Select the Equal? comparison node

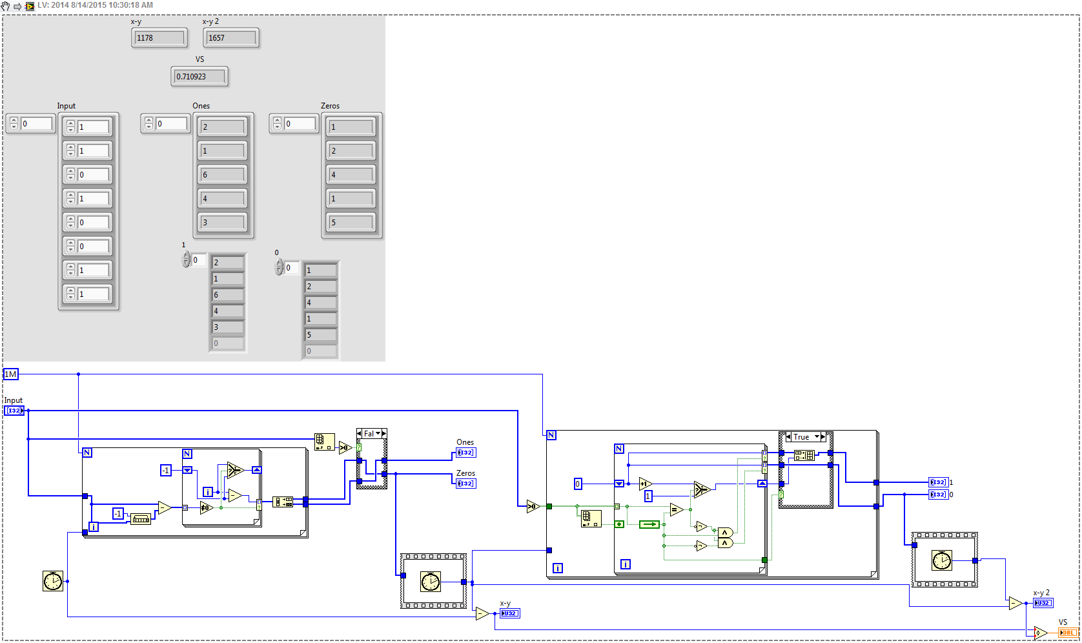(677, 509)
